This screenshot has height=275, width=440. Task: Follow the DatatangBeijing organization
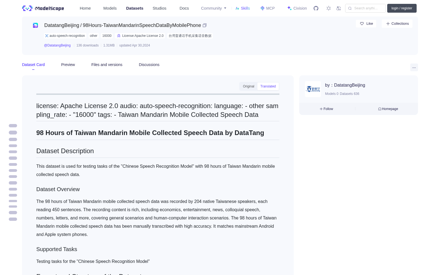[326, 109]
